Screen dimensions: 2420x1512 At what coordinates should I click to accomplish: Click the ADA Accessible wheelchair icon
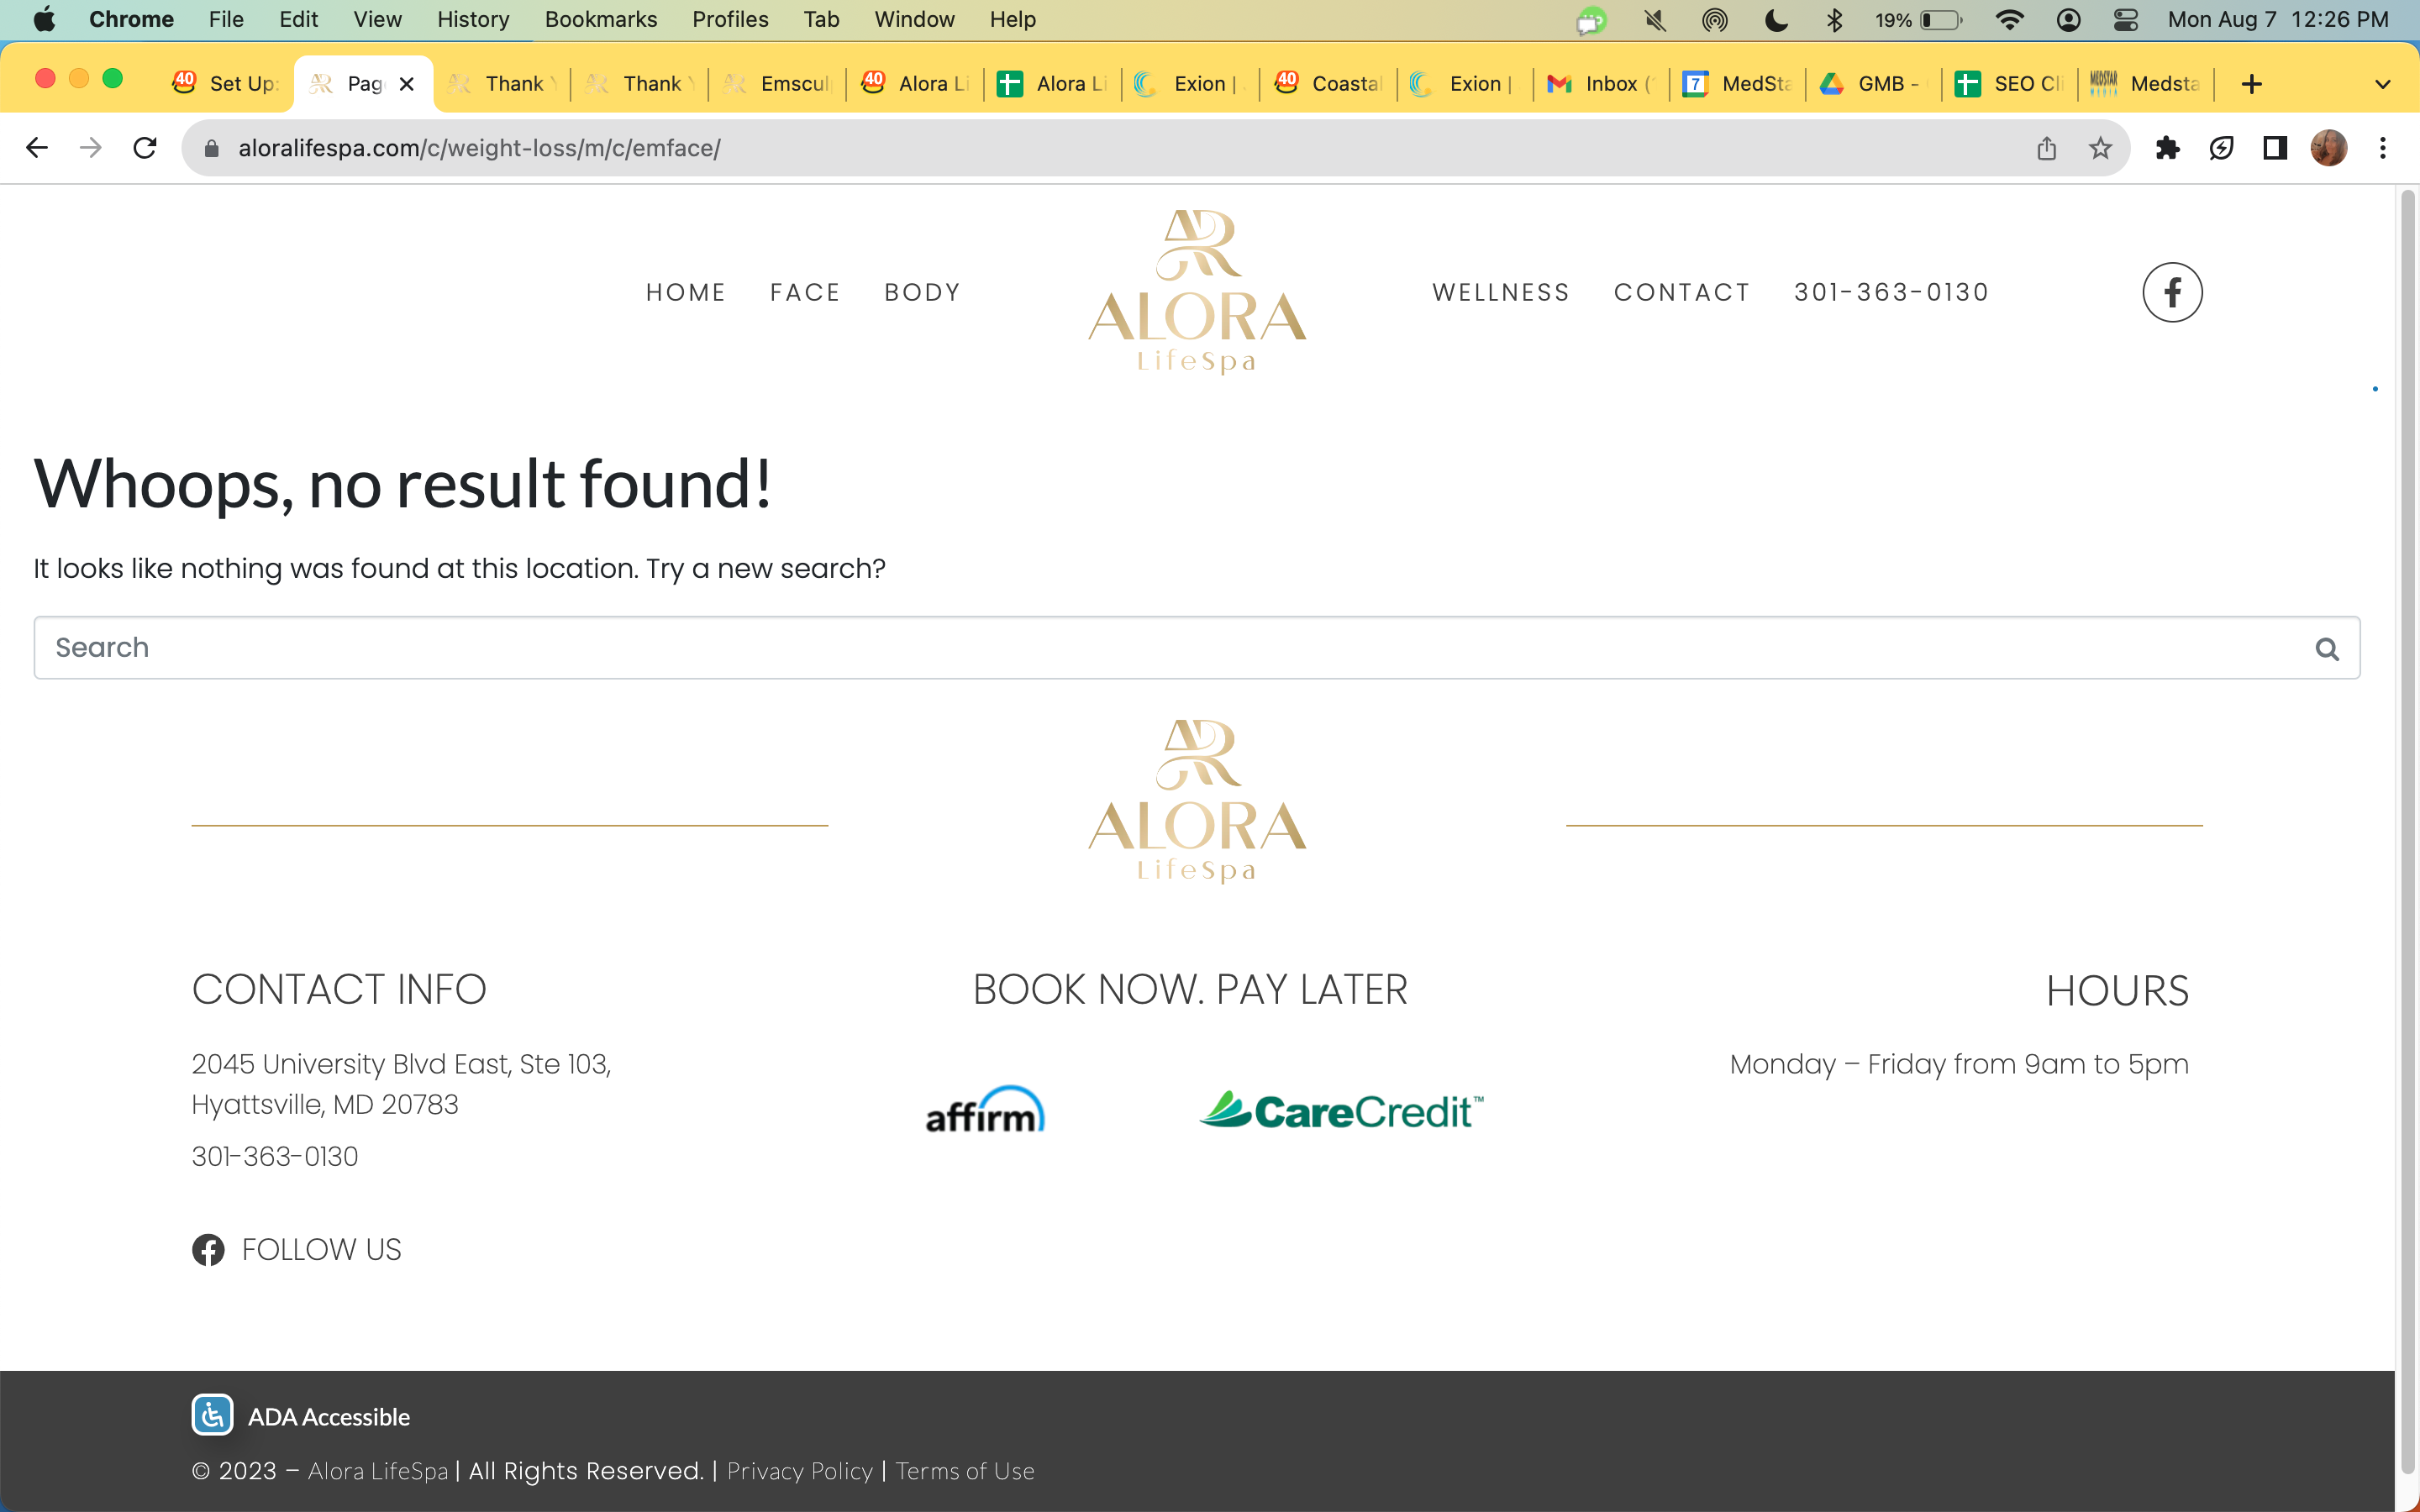tap(212, 1415)
